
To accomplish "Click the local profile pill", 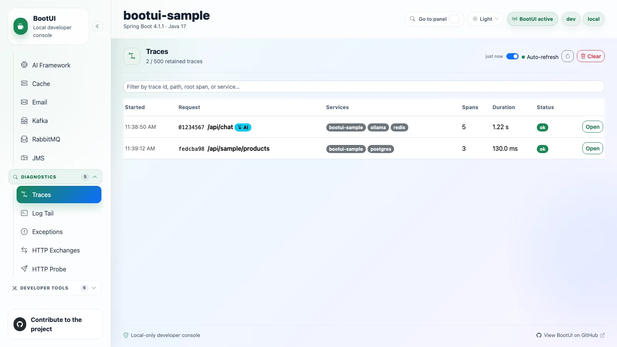I will coord(593,19).
